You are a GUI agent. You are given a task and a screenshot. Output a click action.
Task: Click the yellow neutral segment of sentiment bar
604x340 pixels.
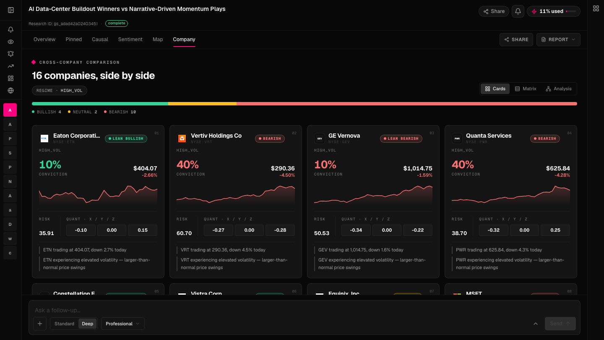tap(203, 104)
